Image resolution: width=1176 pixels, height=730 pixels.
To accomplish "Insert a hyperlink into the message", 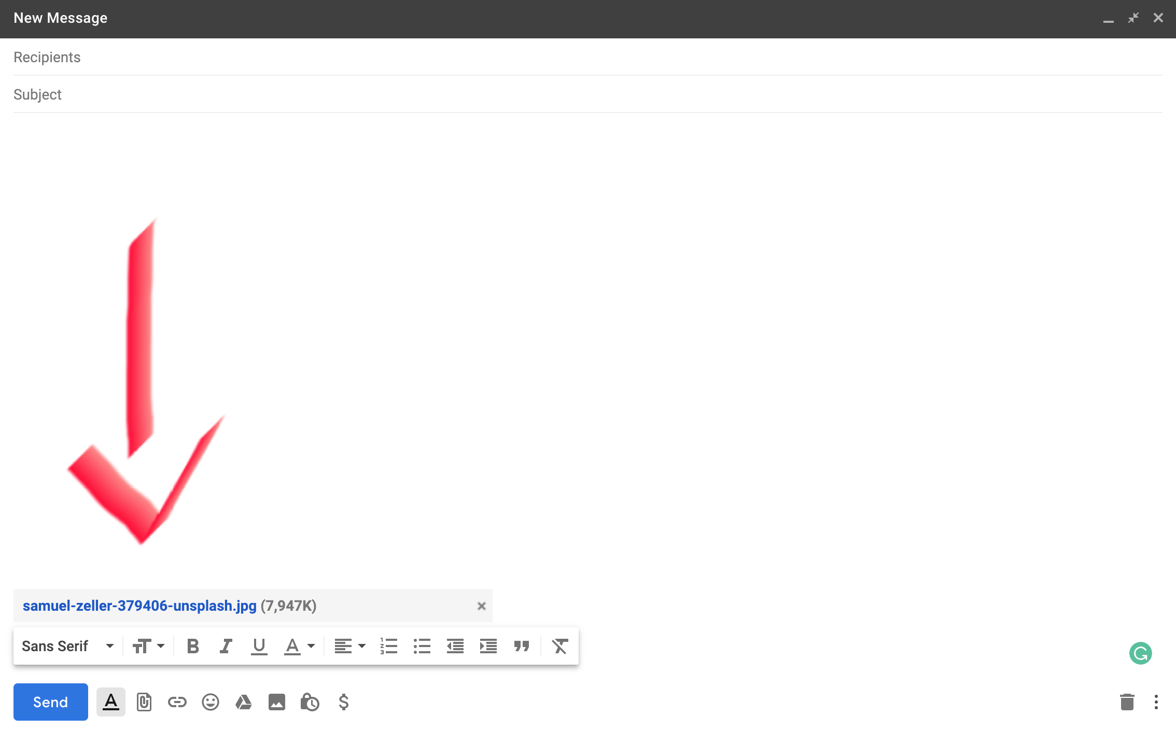I will 177,702.
